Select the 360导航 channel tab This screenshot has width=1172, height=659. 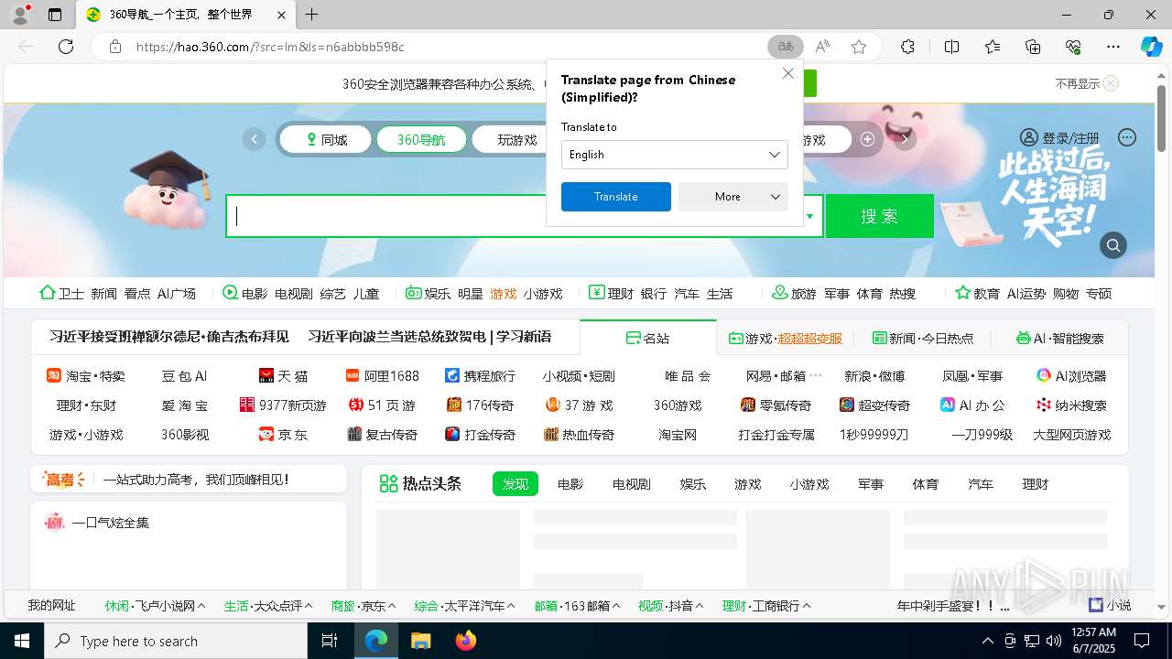pos(421,140)
